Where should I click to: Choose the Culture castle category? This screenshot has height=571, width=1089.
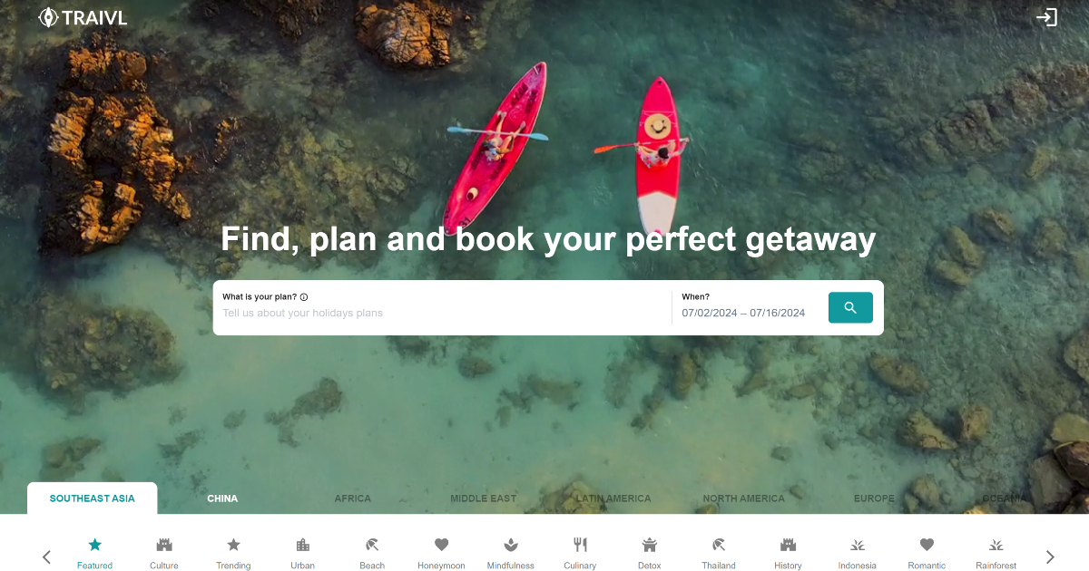(x=164, y=553)
